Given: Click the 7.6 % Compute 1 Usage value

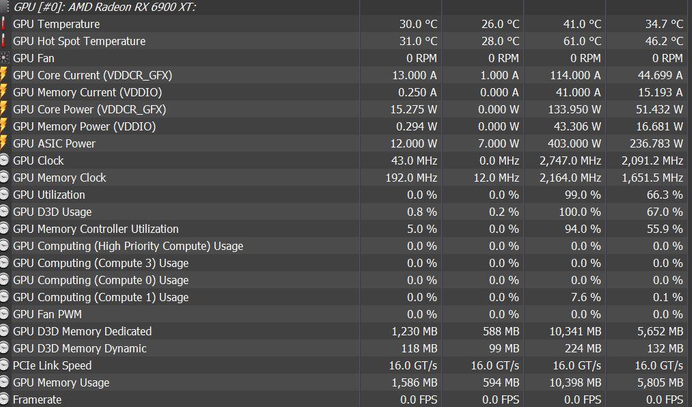Looking at the screenshot, I should (x=585, y=298).
